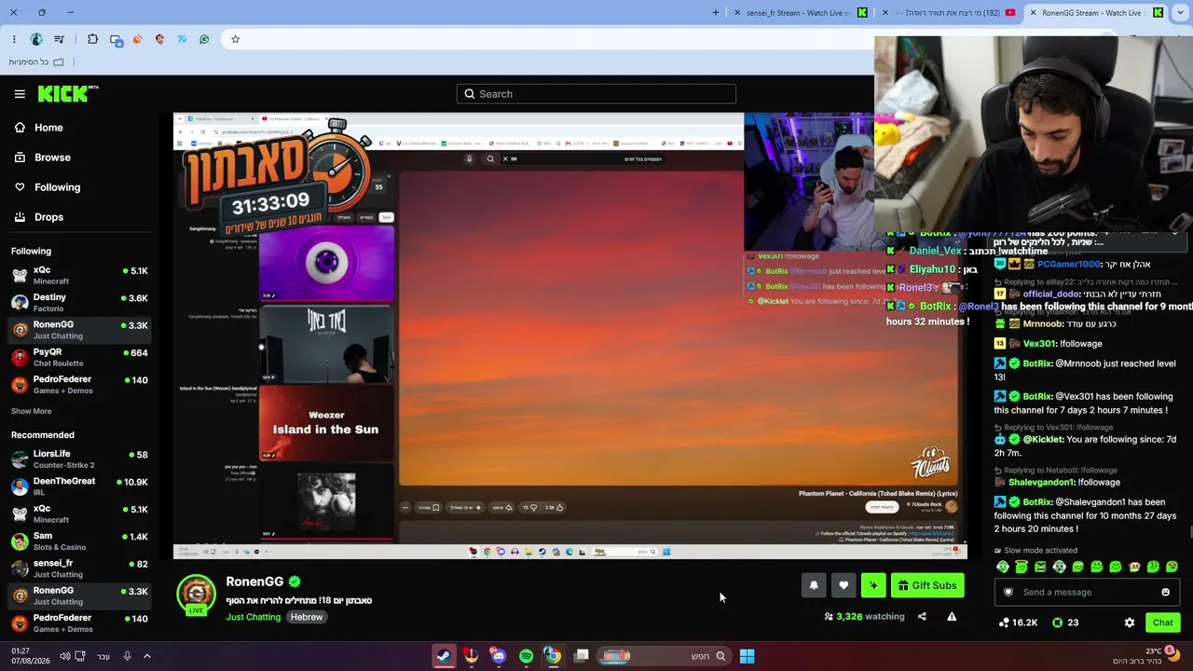Click the taskbar microphone icon
Image resolution: width=1193 pixels, height=671 pixels.
pyautogui.click(x=127, y=656)
